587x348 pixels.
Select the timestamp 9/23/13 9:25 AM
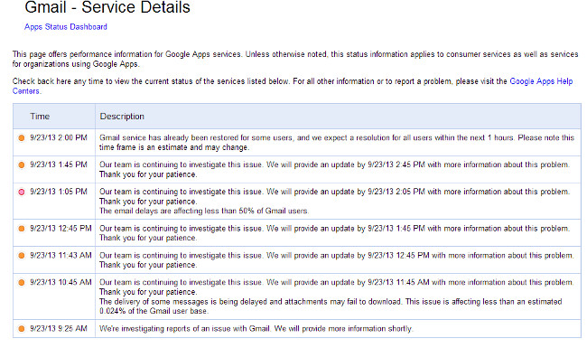pyautogui.click(x=59, y=328)
